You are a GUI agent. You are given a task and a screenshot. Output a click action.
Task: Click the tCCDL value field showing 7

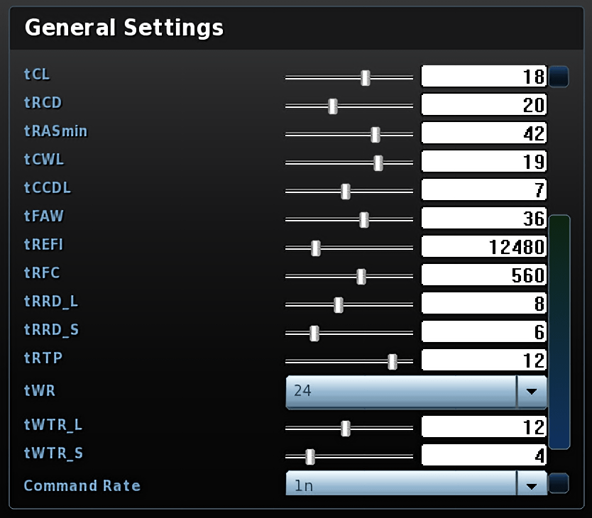484,189
